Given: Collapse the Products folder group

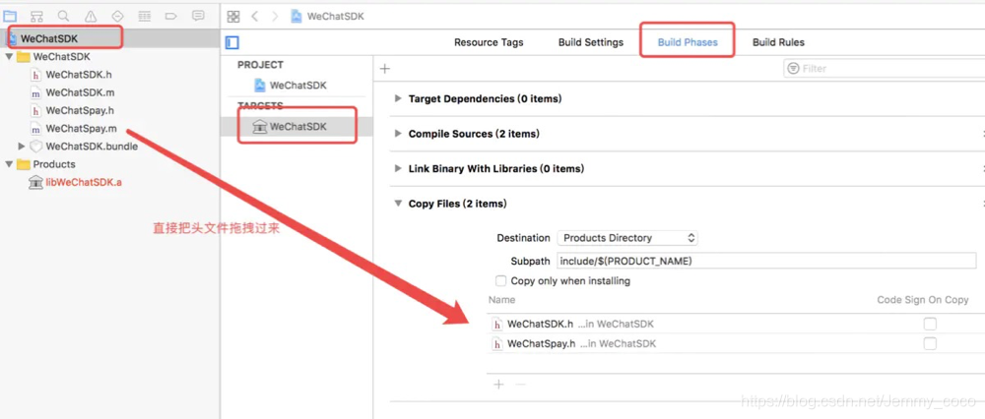Looking at the screenshot, I should [x=9, y=164].
